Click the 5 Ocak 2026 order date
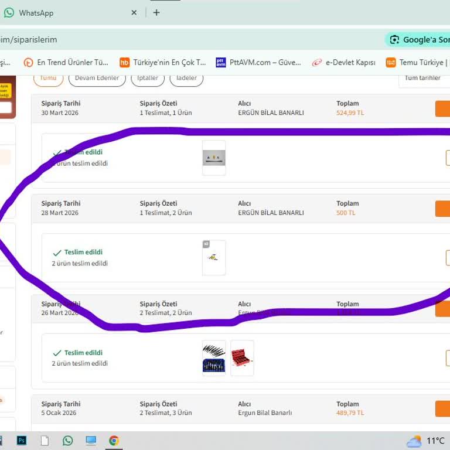 [x=59, y=413]
